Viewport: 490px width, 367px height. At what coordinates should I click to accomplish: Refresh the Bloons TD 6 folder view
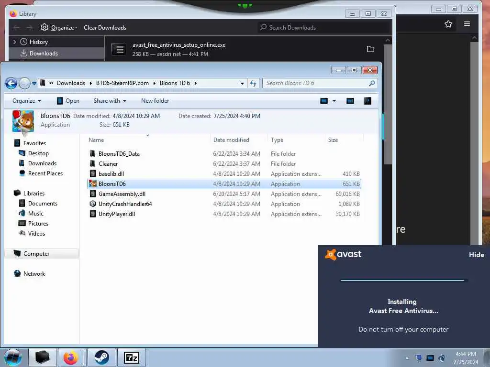click(x=253, y=83)
